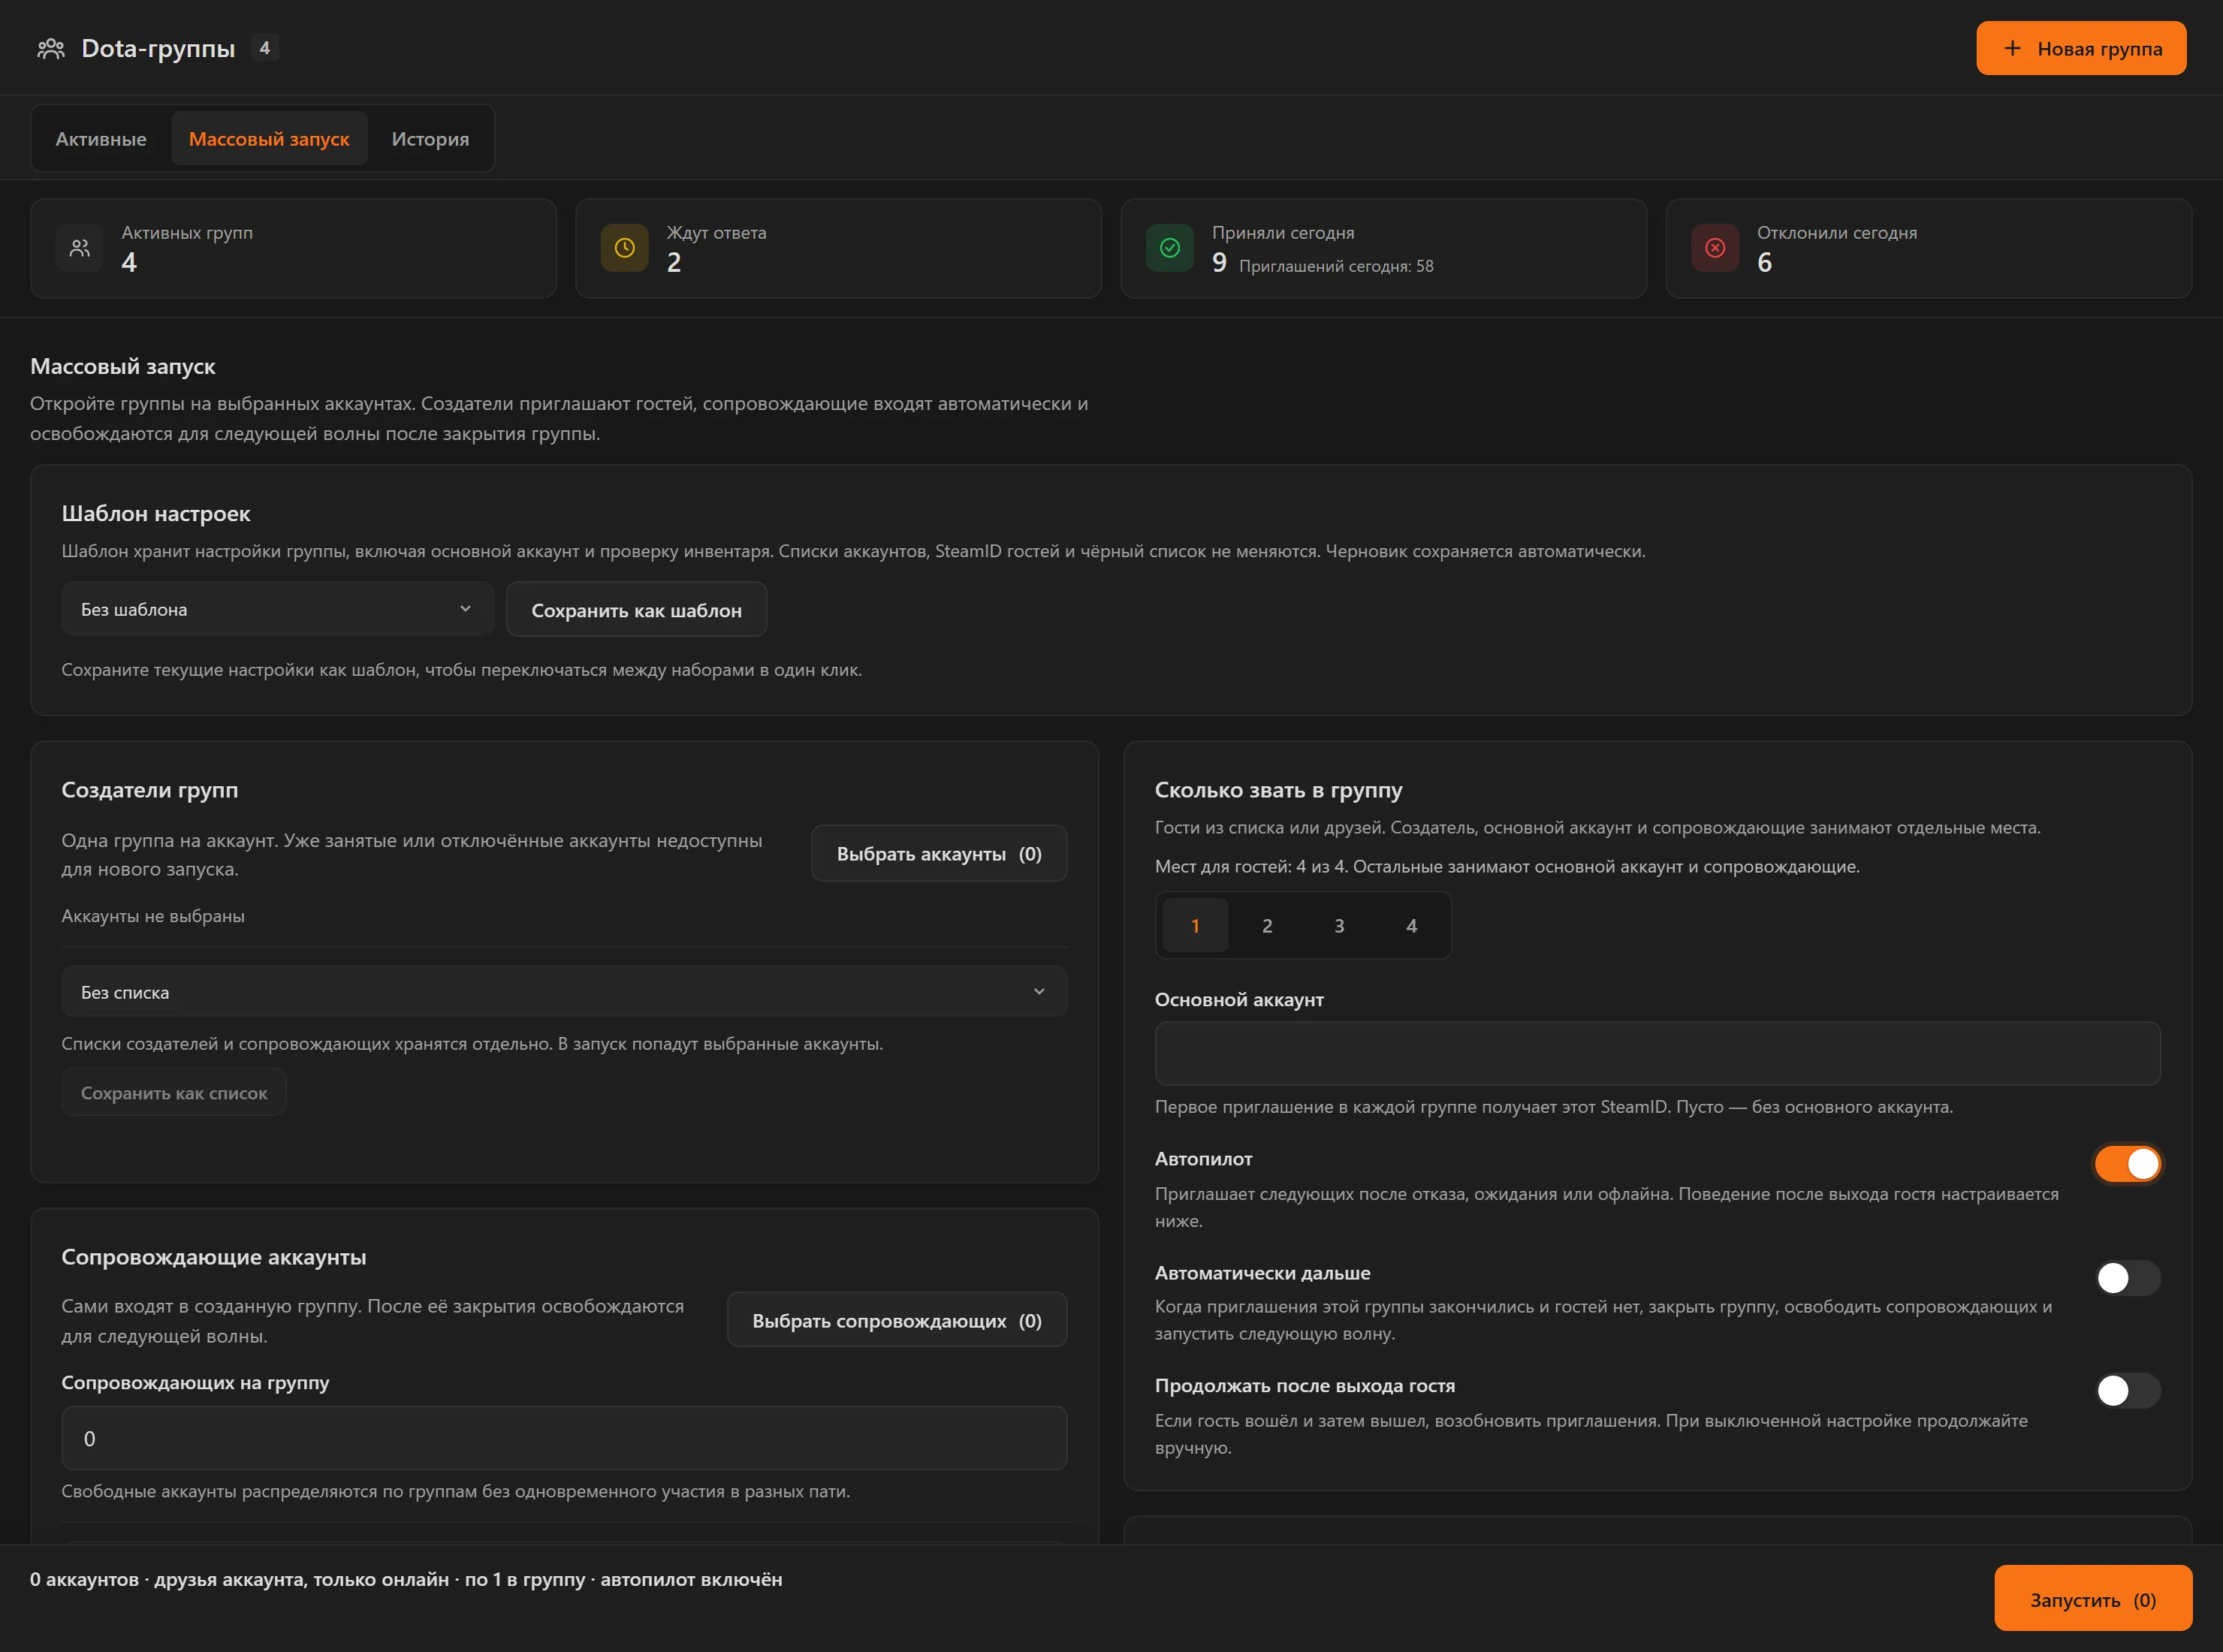Viewport: 2223px width, 1652px height.
Task: Click Сохранить как шаблон button
Action: (636, 610)
